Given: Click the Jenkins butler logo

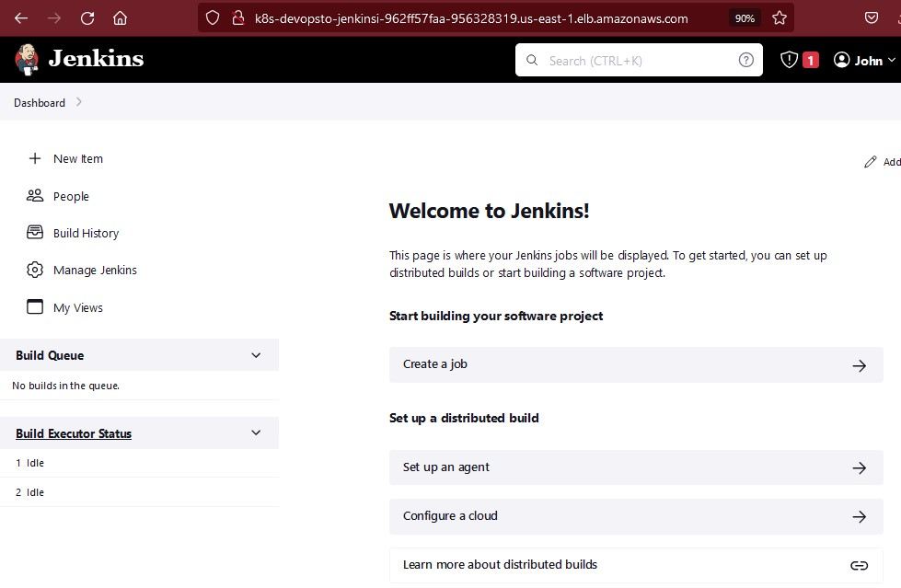Looking at the screenshot, I should (27, 60).
